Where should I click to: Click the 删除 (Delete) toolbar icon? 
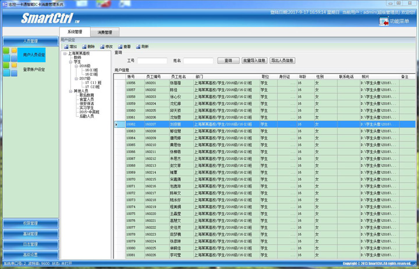(84, 46)
